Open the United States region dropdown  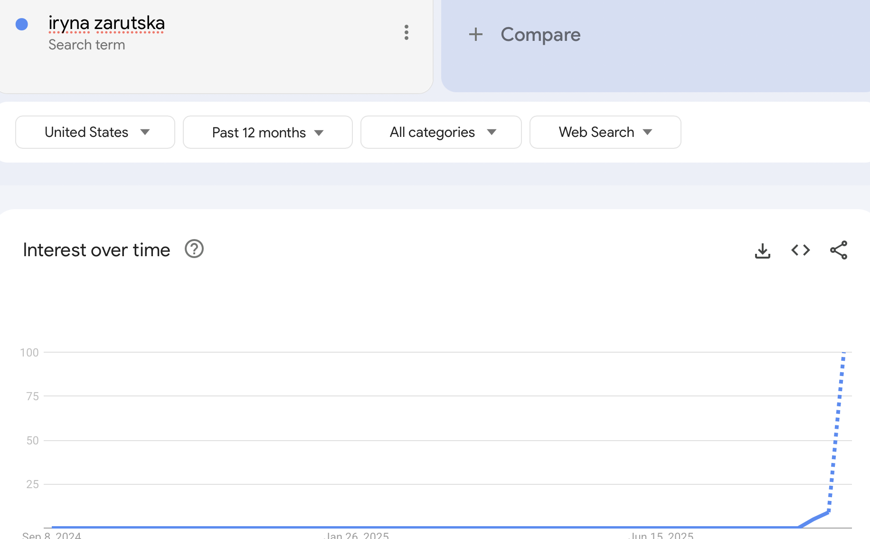pyautogui.click(x=95, y=132)
